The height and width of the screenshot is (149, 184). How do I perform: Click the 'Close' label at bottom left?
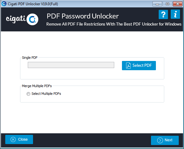point(23,139)
